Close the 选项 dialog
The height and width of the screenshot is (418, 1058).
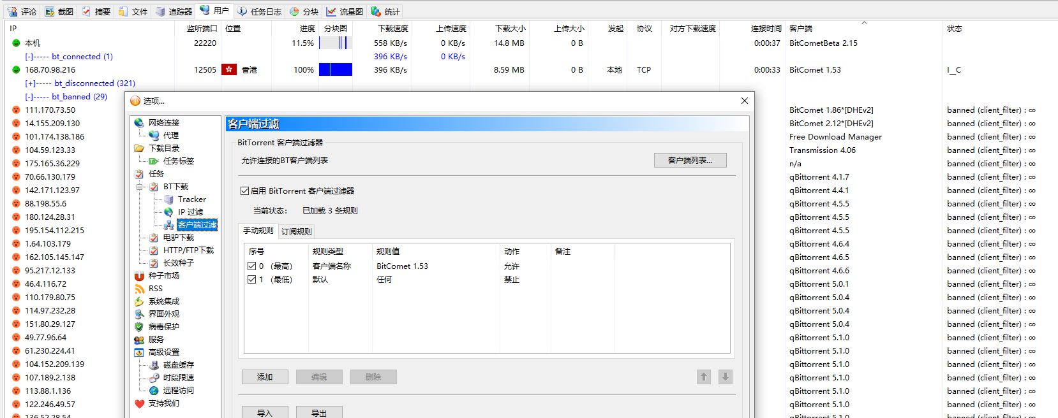tap(744, 101)
